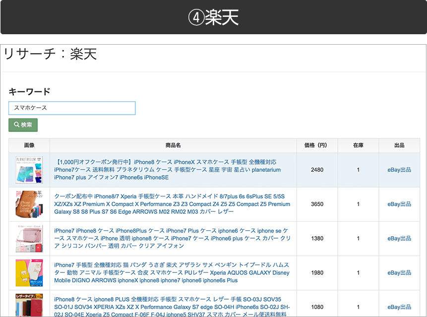Viewport: 427px width, 317px height.
Task: Click eBay出品 for the 1380 yen item
Action: tap(399, 238)
